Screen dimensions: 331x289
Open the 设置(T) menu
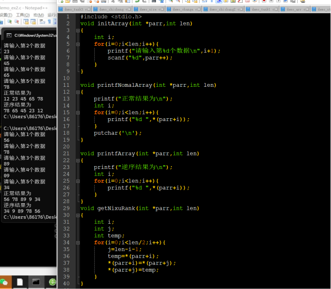(6, 15)
